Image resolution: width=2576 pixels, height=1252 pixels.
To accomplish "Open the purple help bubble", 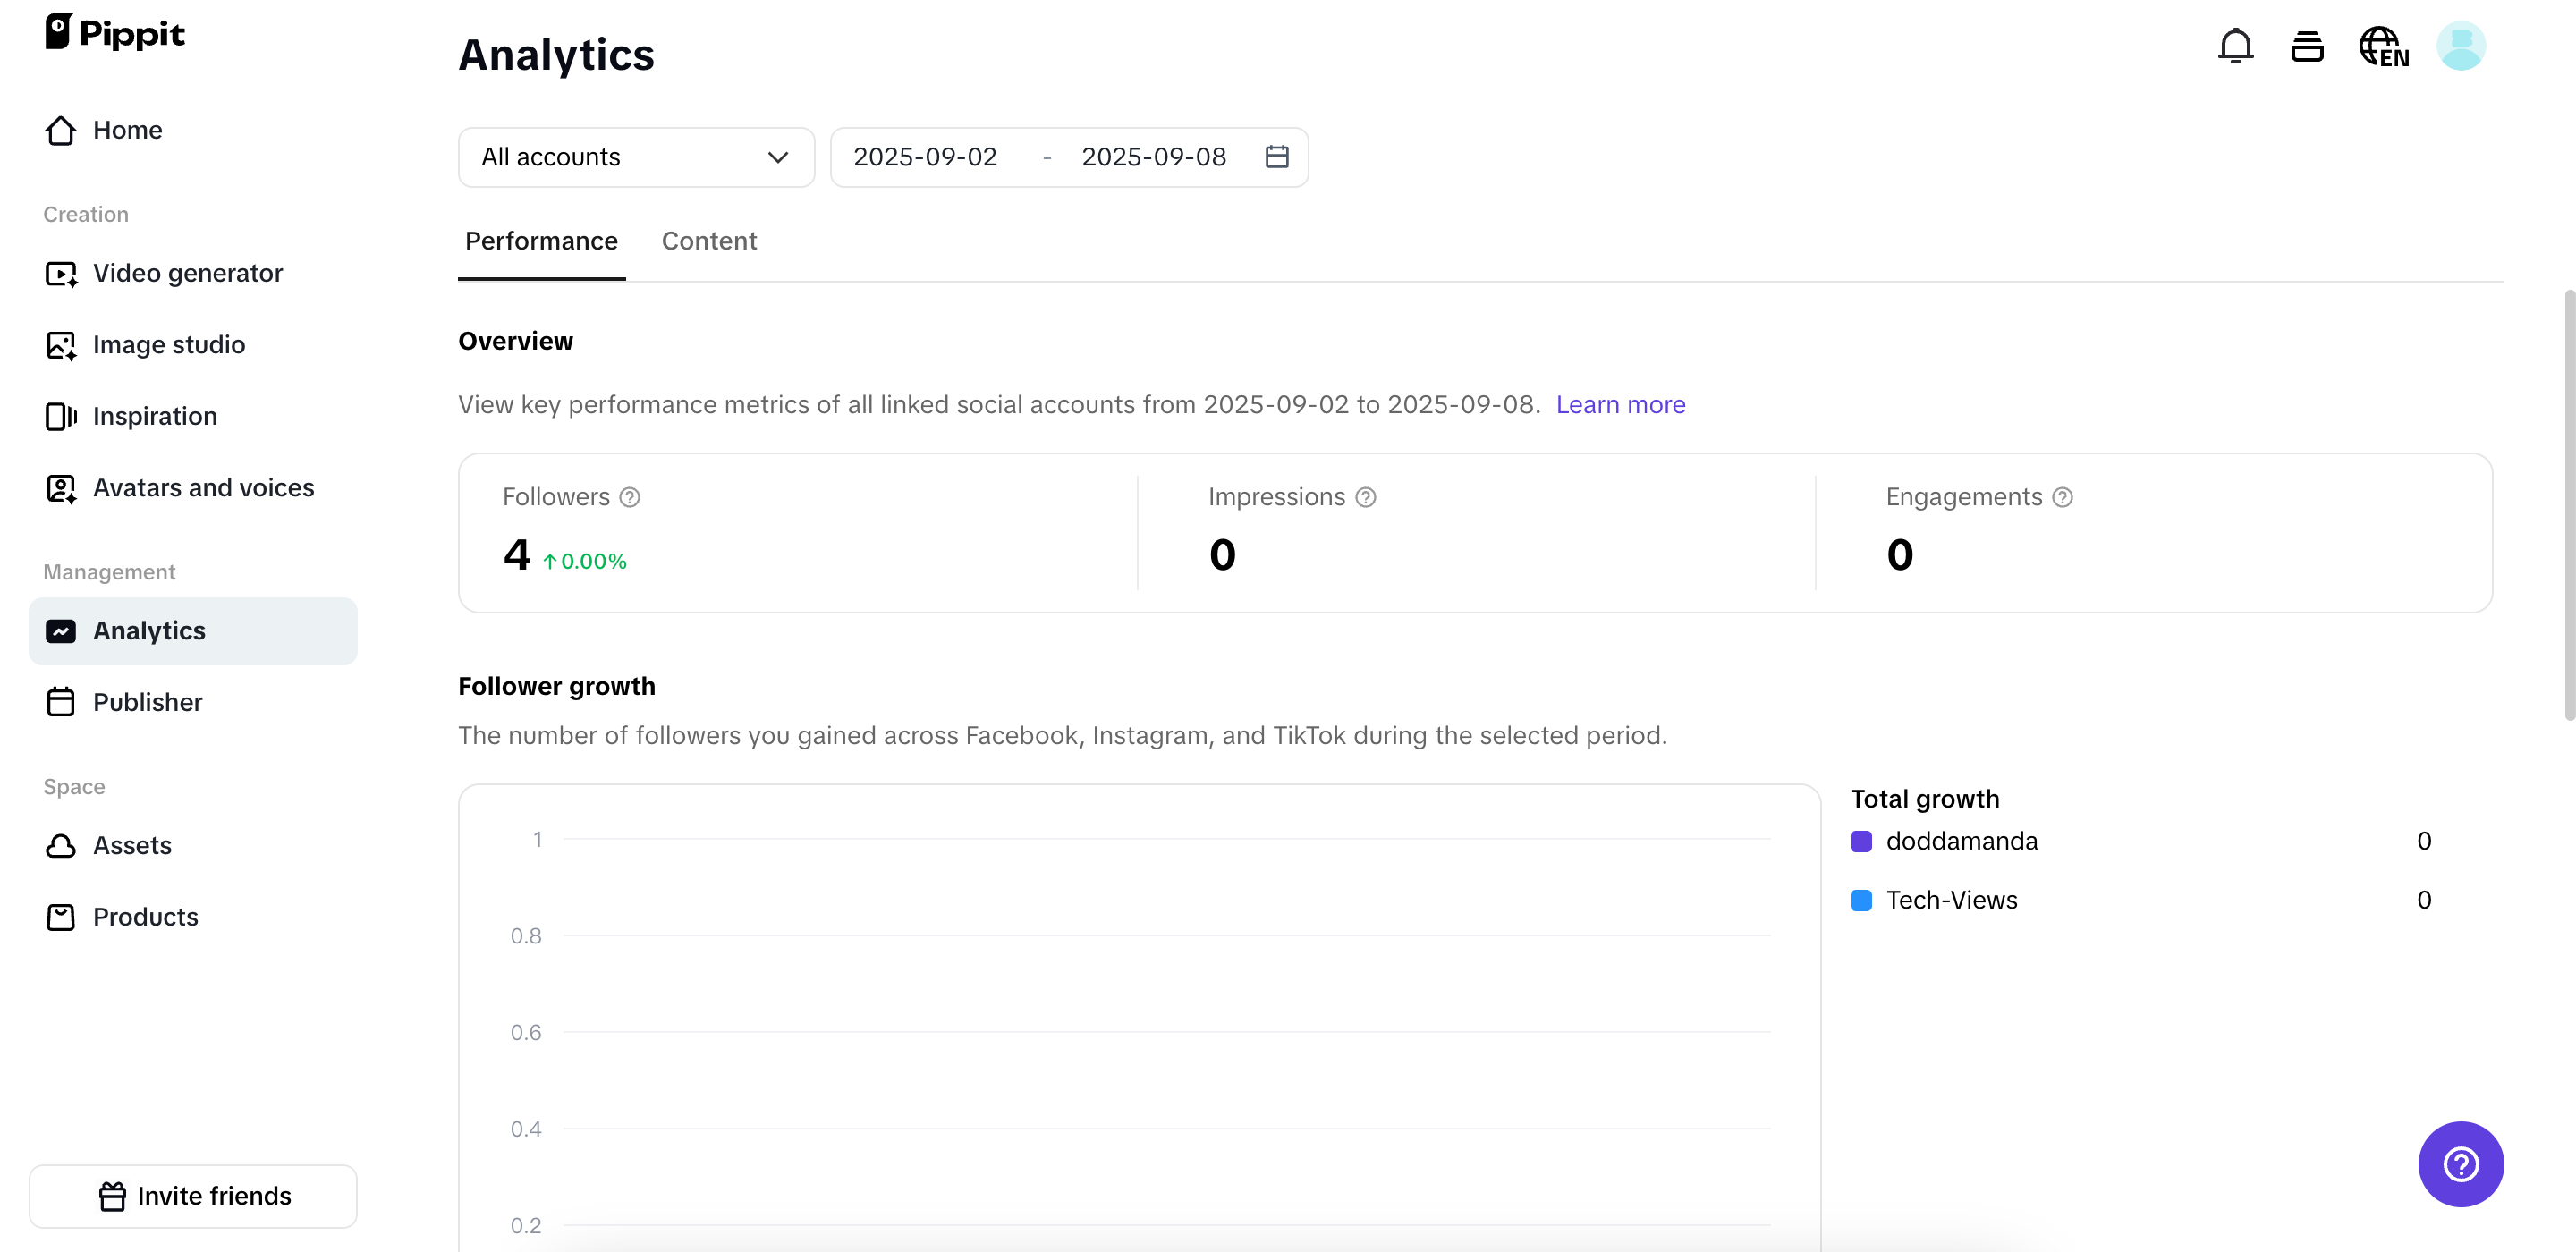I will coord(2460,1164).
